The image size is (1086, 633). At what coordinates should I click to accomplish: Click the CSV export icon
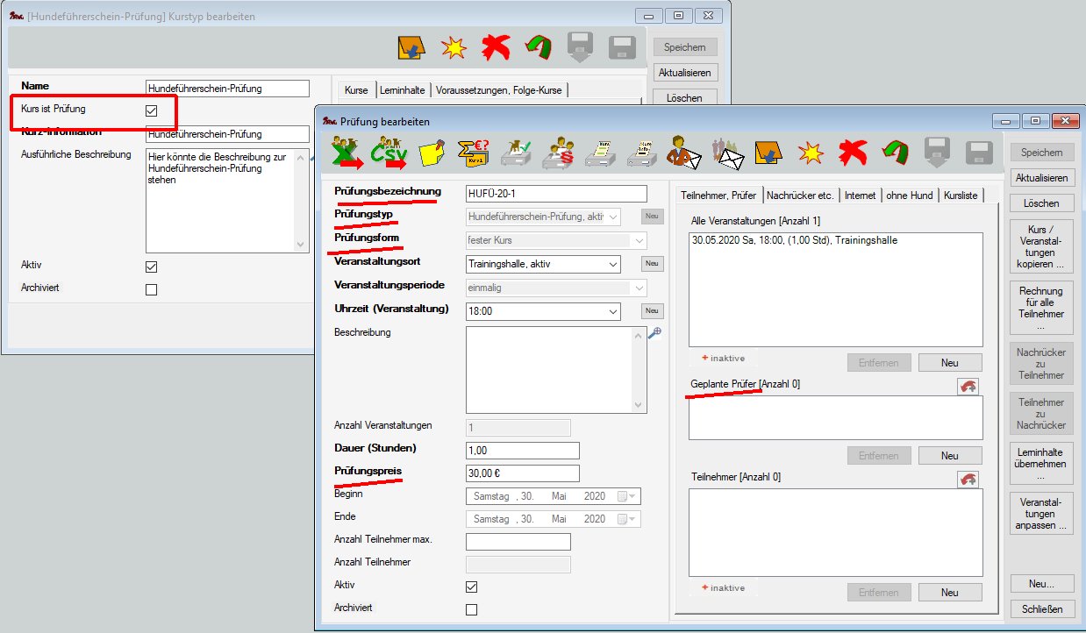390,153
